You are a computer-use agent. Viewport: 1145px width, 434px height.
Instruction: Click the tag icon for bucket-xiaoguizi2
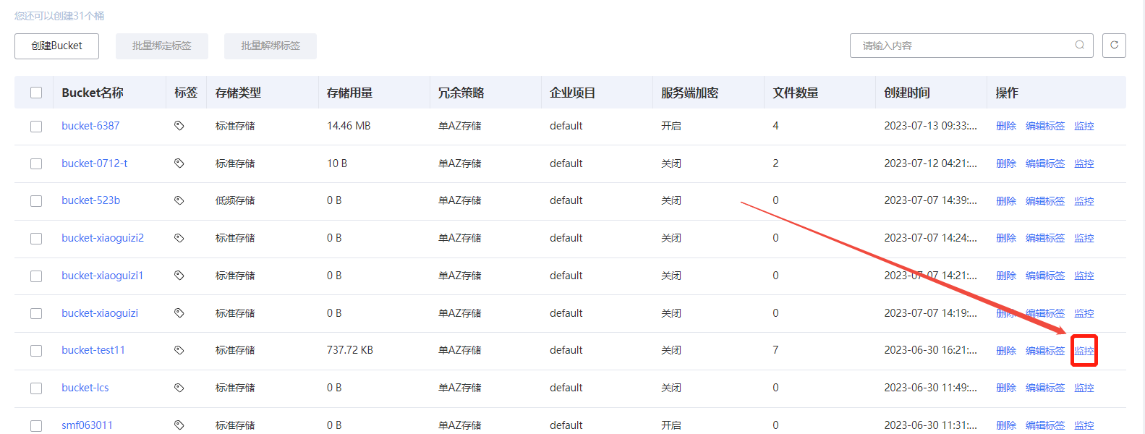click(x=179, y=238)
